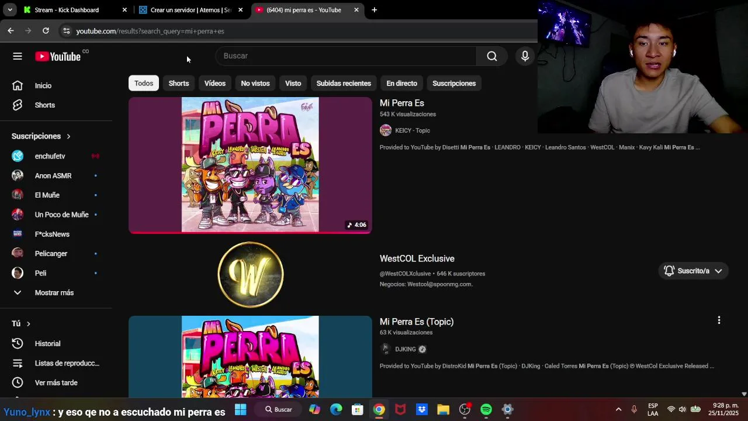This screenshot has height=421, width=748.
Task: Close the Kick Dashboard tab
Action: 124,10
